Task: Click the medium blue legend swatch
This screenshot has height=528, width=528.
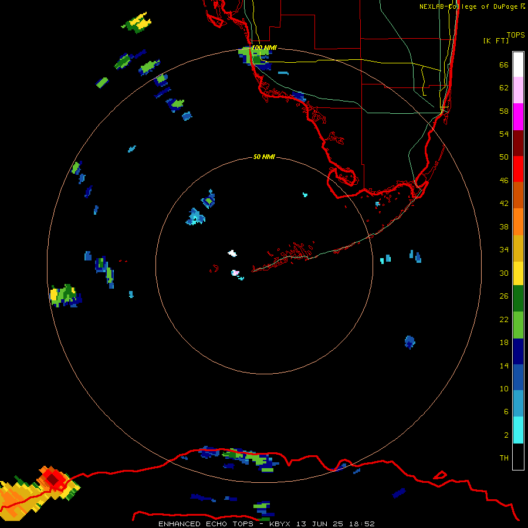Action: click(x=518, y=377)
